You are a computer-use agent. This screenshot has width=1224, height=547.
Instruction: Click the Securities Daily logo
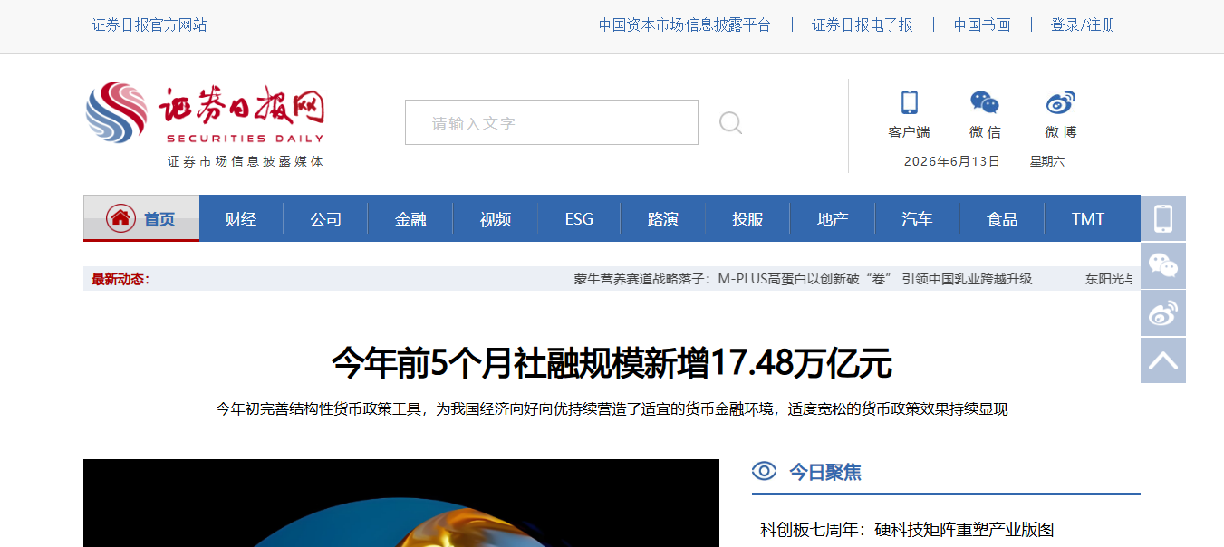[x=205, y=124]
